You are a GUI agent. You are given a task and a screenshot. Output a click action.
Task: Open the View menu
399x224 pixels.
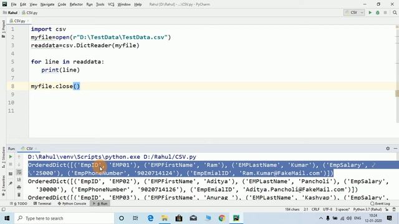click(x=33, y=4)
